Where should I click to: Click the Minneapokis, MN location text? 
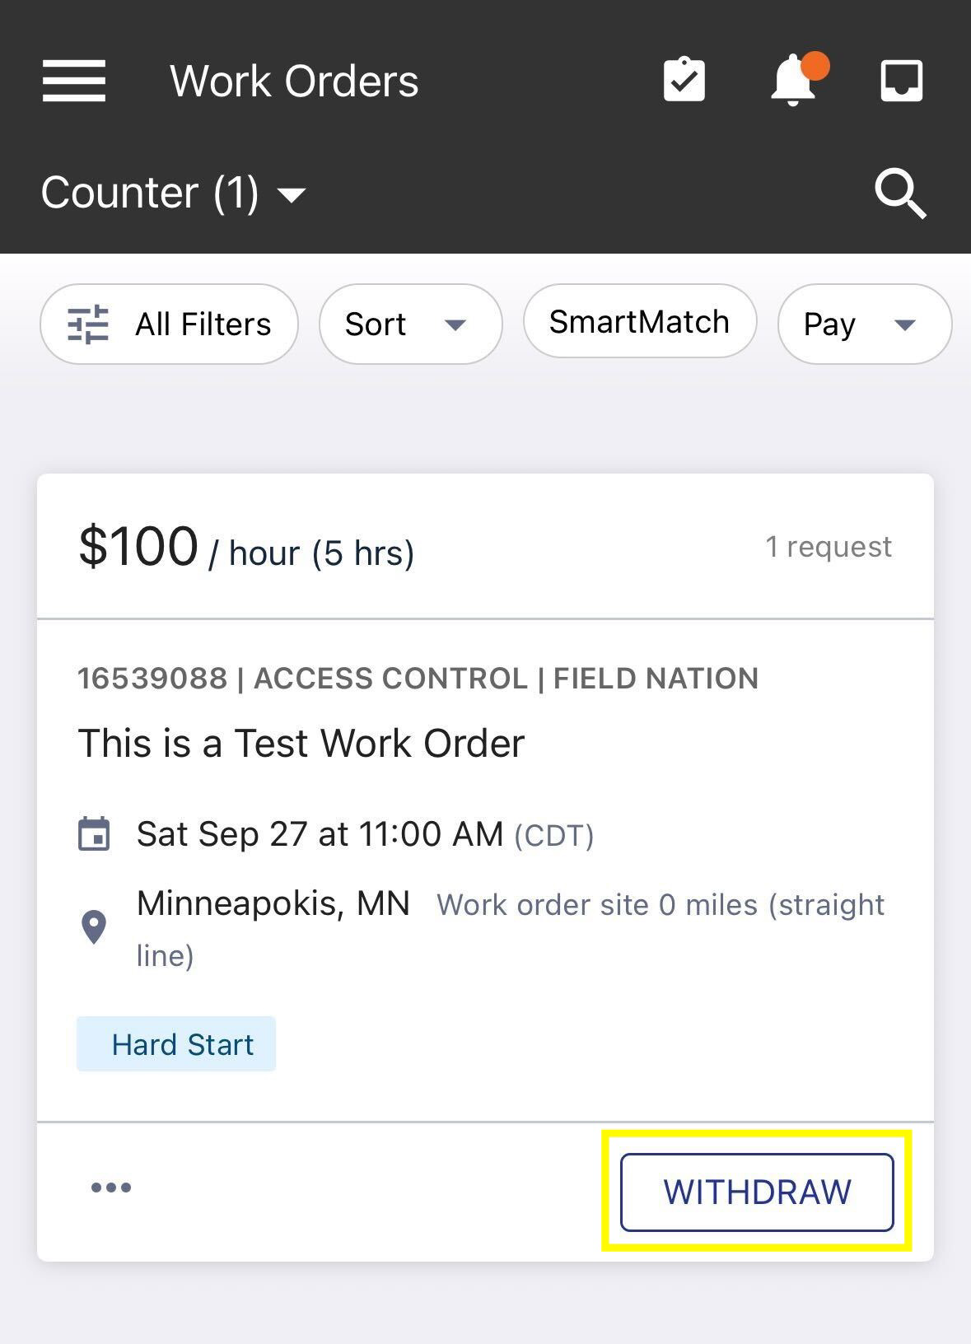[273, 903]
